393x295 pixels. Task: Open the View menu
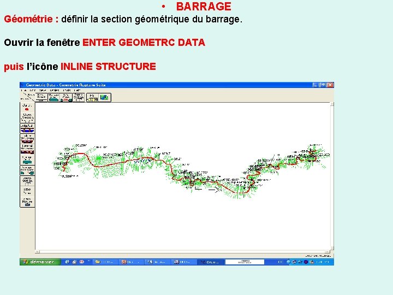pos(43,90)
